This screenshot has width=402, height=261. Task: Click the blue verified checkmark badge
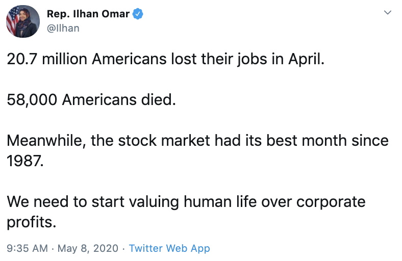tap(138, 14)
